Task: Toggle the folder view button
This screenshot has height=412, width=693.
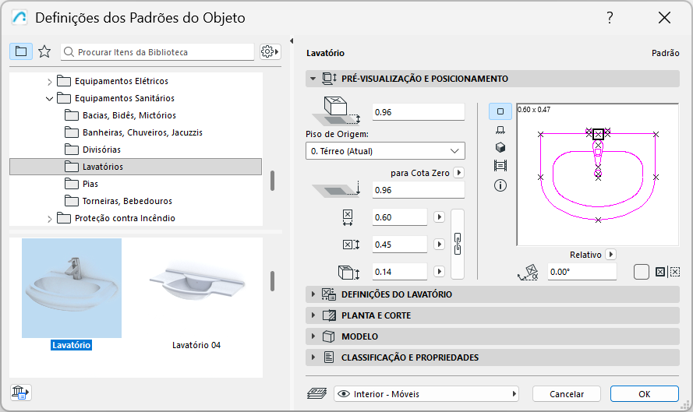Action: tap(21, 52)
